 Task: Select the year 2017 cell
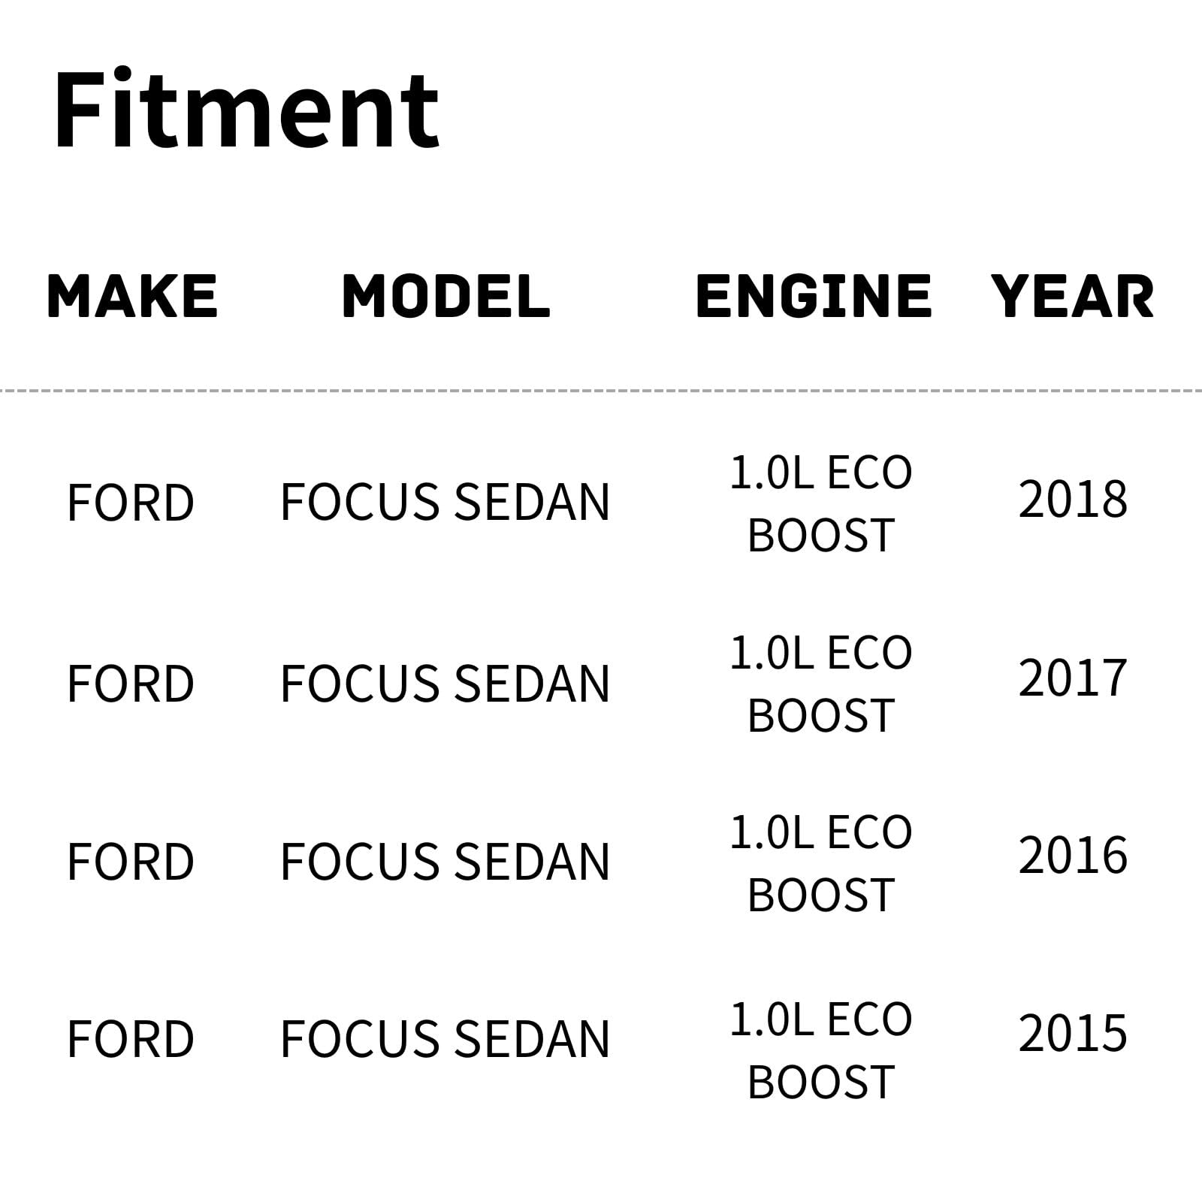click(1073, 678)
